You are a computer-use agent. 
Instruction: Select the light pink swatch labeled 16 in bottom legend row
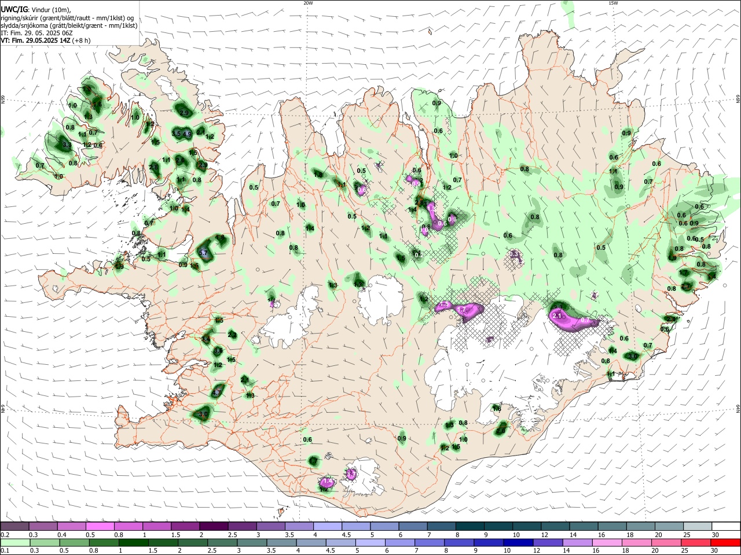[x=606, y=543]
